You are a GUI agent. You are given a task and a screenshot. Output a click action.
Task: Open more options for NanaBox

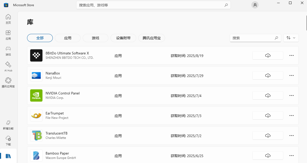point(292,75)
